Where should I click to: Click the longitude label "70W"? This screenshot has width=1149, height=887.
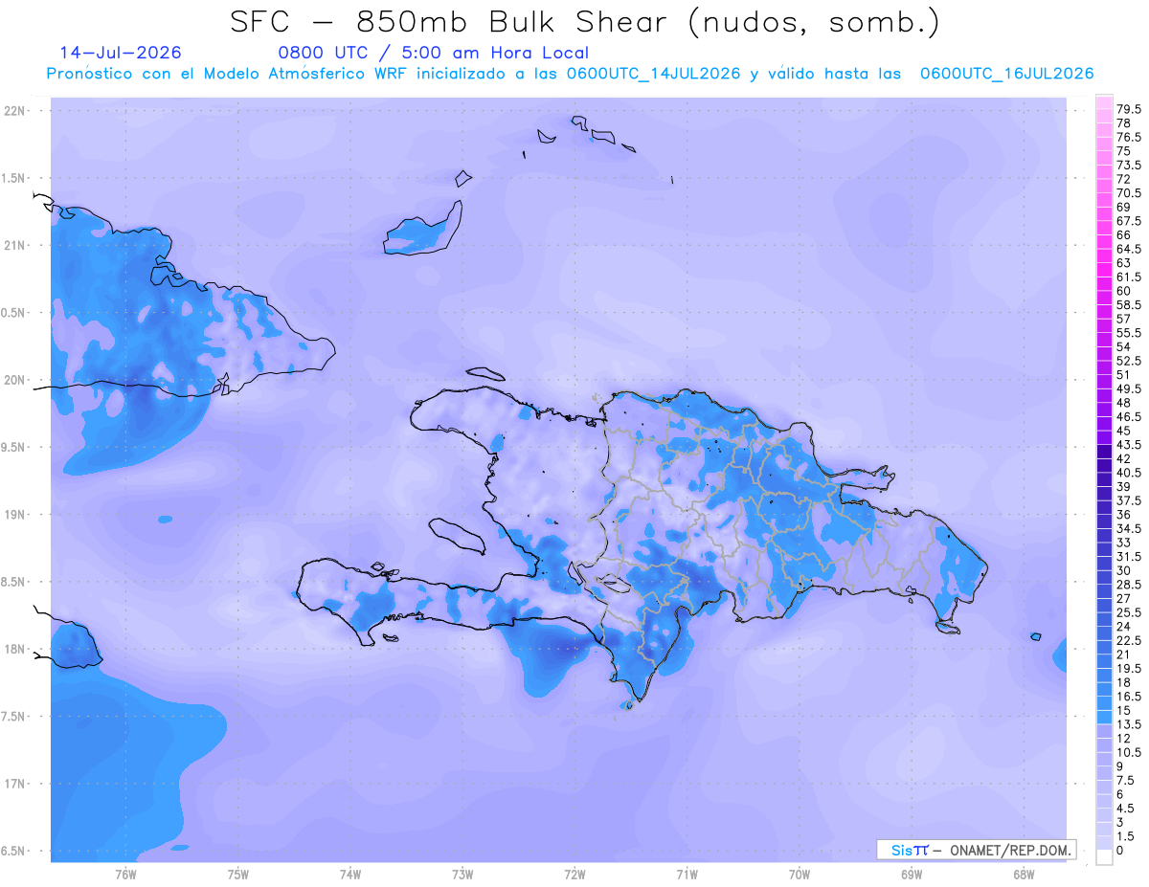[x=800, y=875]
